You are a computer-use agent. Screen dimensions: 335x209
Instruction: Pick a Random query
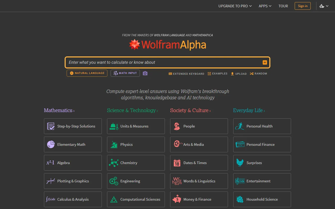pyautogui.click(x=258, y=74)
